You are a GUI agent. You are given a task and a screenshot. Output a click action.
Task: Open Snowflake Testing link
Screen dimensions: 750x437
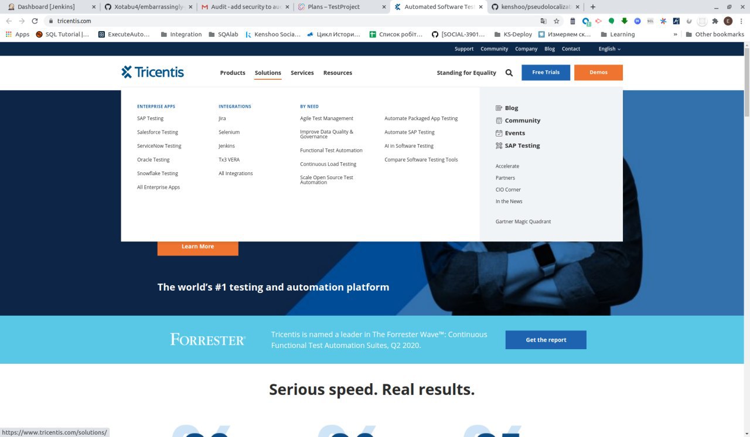point(158,173)
